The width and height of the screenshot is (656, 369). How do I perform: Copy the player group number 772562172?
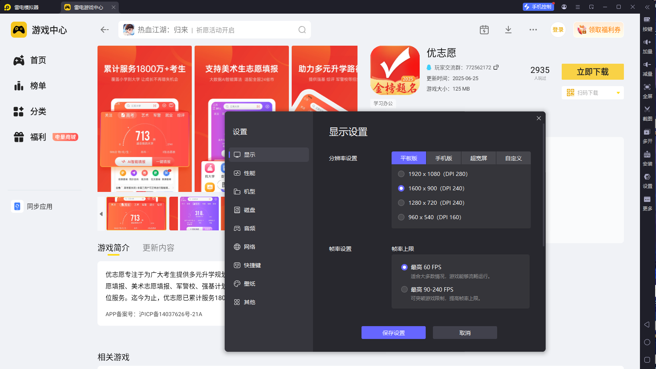click(x=496, y=67)
